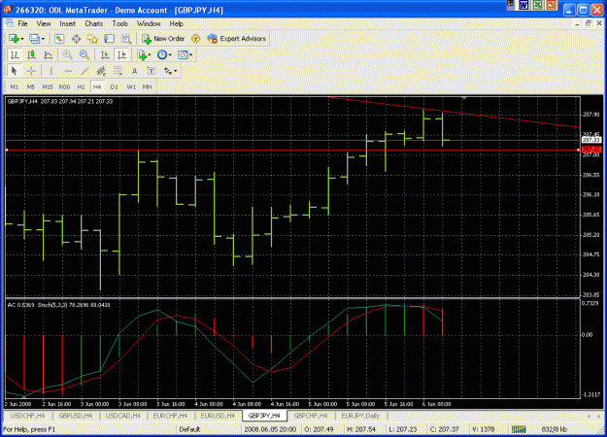Open the File menu
607x437 pixels.
pos(23,24)
